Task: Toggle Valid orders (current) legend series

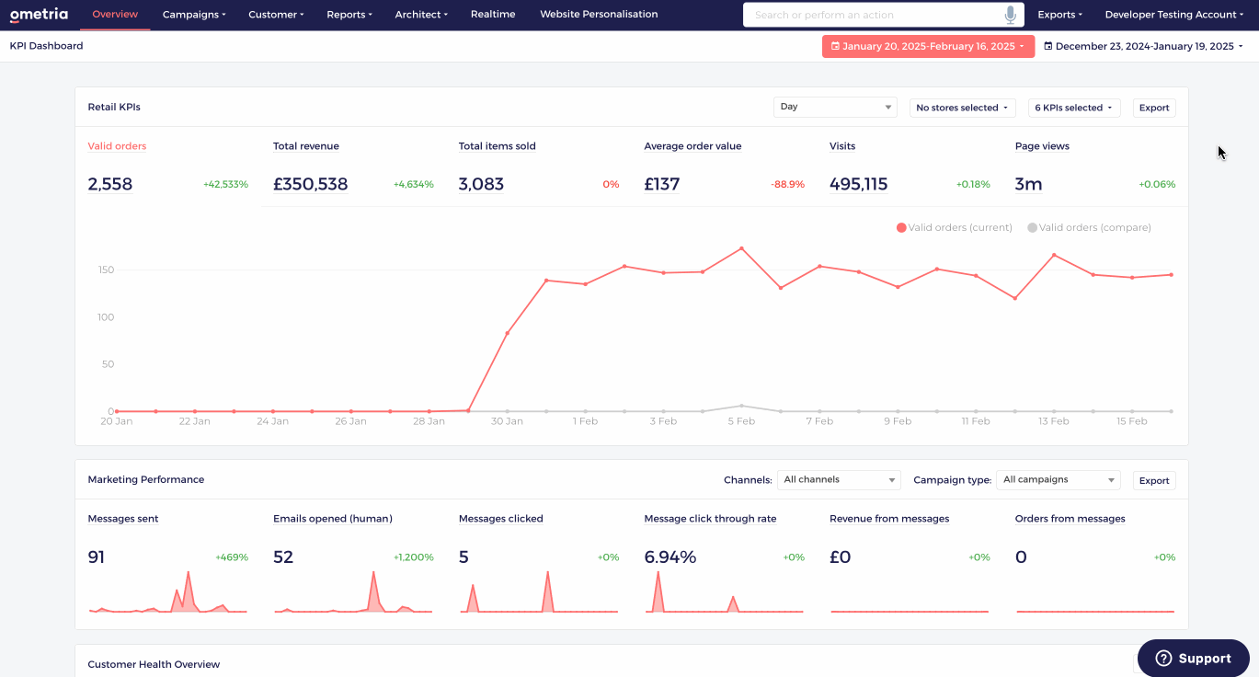Action: click(x=954, y=227)
